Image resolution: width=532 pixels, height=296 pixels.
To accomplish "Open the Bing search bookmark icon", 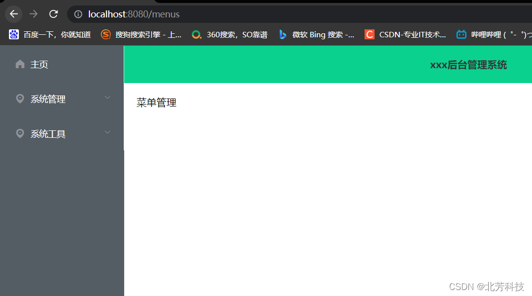I will click(283, 34).
